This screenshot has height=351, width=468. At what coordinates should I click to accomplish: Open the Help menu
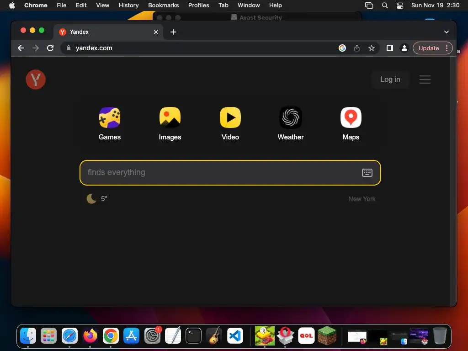coord(275,5)
